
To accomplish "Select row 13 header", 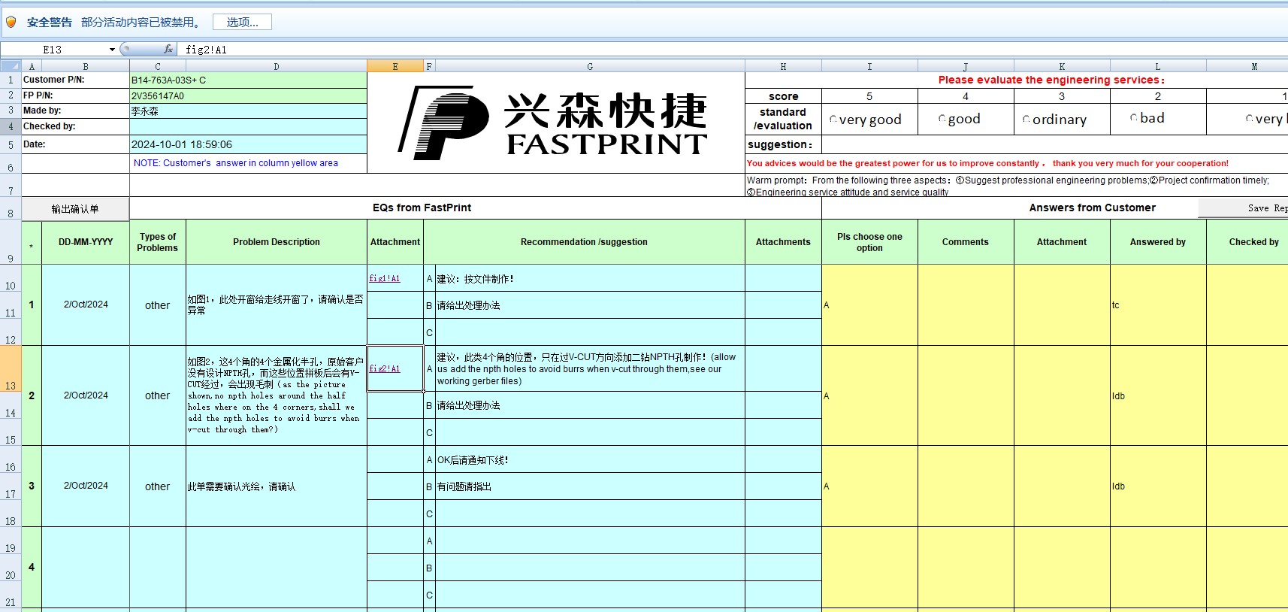I will (x=11, y=368).
